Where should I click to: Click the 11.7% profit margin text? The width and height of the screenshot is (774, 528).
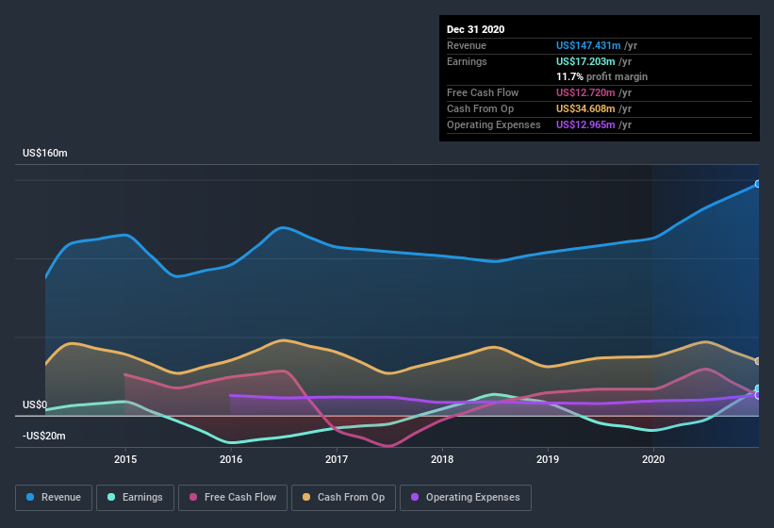[x=601, y=76]
